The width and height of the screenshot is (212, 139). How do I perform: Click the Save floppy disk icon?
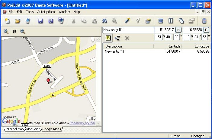[40, 21]
